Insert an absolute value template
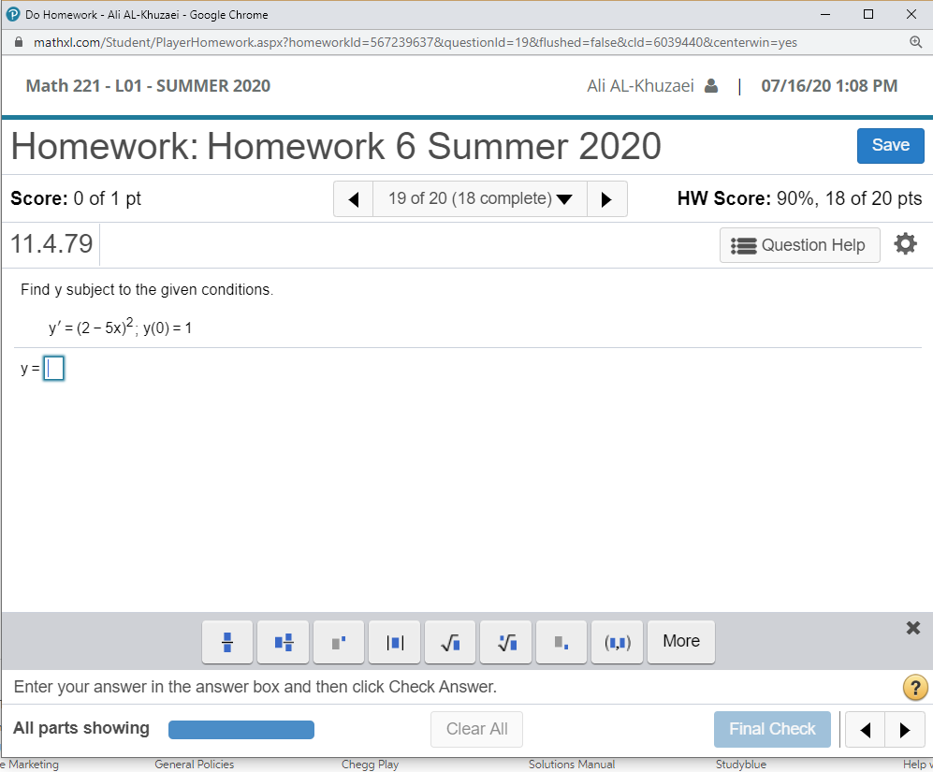 coord(394,642)
